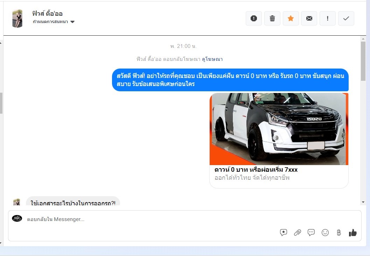Open the speech bubble quick reply icon
This screenshot has width=370, height=256.
pos(311,233)
